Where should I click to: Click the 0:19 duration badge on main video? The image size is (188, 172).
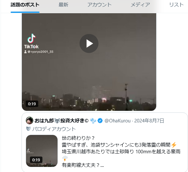(x=32, y=104)
